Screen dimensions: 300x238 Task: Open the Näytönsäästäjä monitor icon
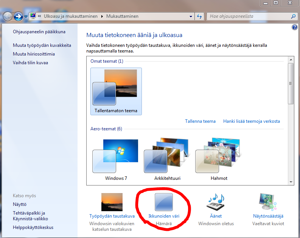(x=268, y=201)
